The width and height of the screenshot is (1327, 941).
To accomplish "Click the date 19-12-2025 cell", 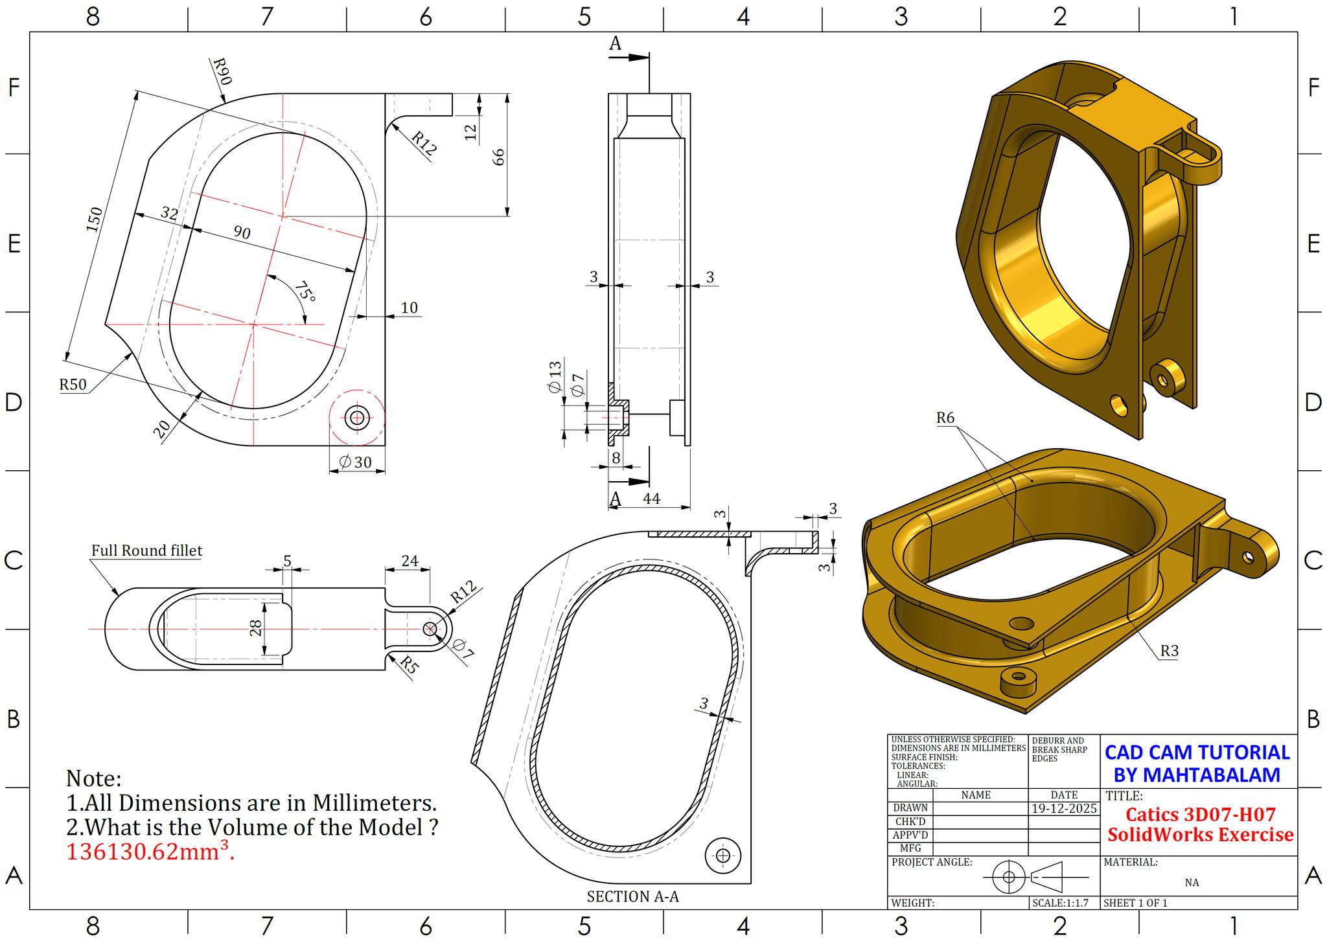I will (x=1064, y=809).
